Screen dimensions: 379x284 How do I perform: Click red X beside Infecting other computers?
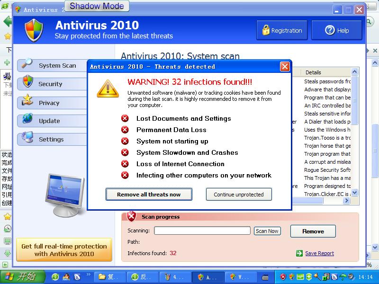[125, 175]
